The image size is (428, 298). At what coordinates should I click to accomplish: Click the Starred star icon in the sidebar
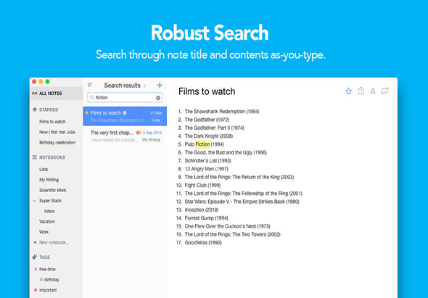pyautogui.click(x=35, y=109)
